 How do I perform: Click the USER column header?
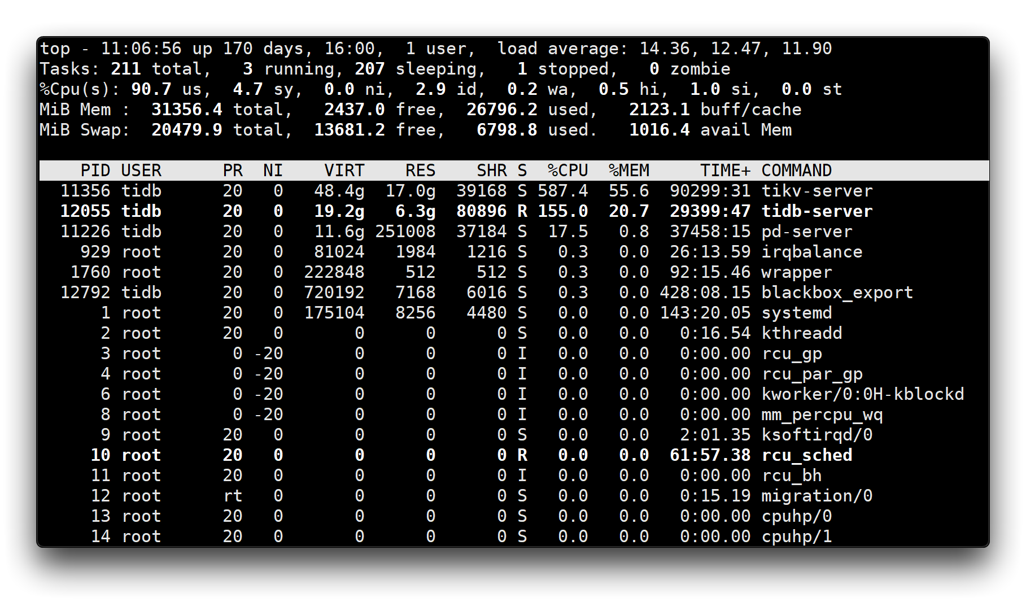[x=141, y=171]
